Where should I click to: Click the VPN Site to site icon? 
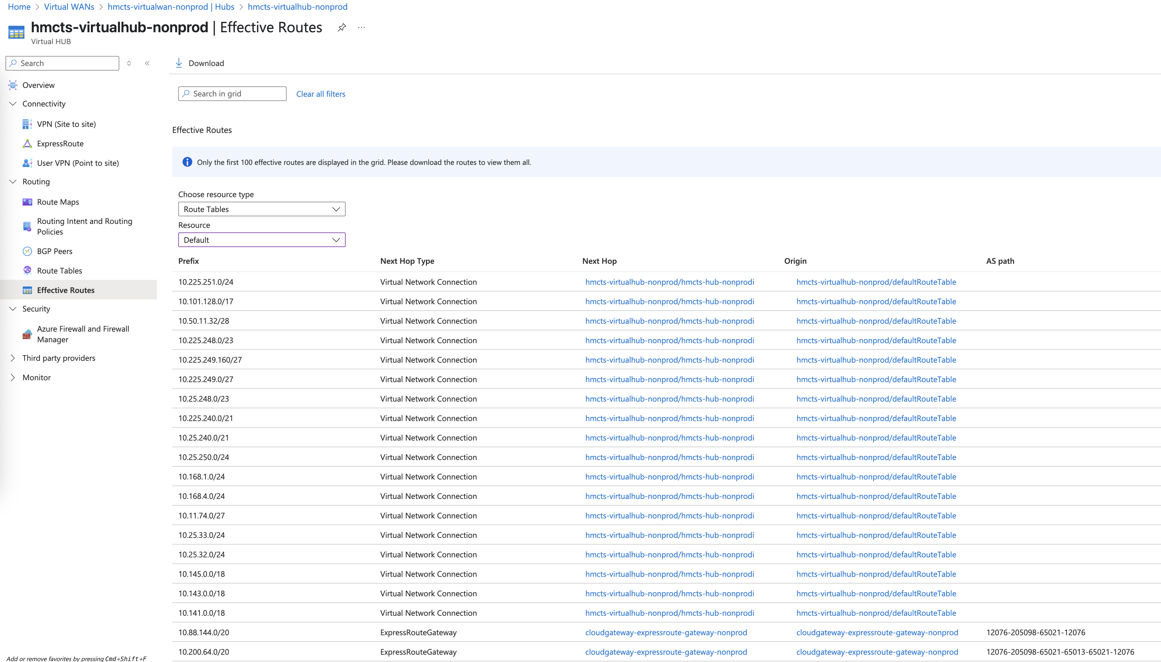27,124
